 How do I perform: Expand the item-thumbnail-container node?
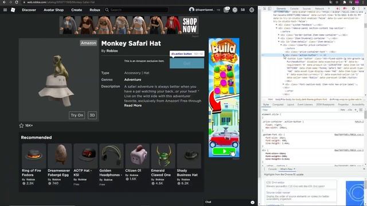279,38
